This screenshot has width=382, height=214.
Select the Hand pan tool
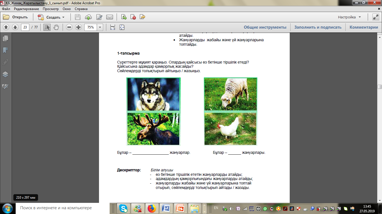(56, 27)
